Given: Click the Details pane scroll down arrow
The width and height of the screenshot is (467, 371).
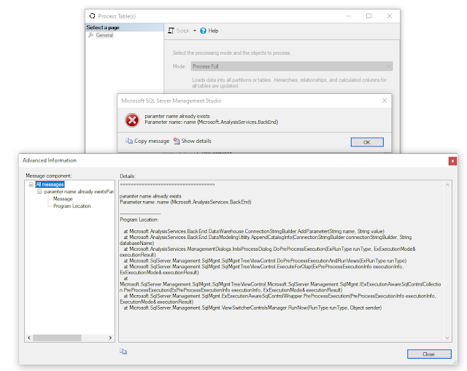Looking at the screenshot, I should tap(447, 337).
